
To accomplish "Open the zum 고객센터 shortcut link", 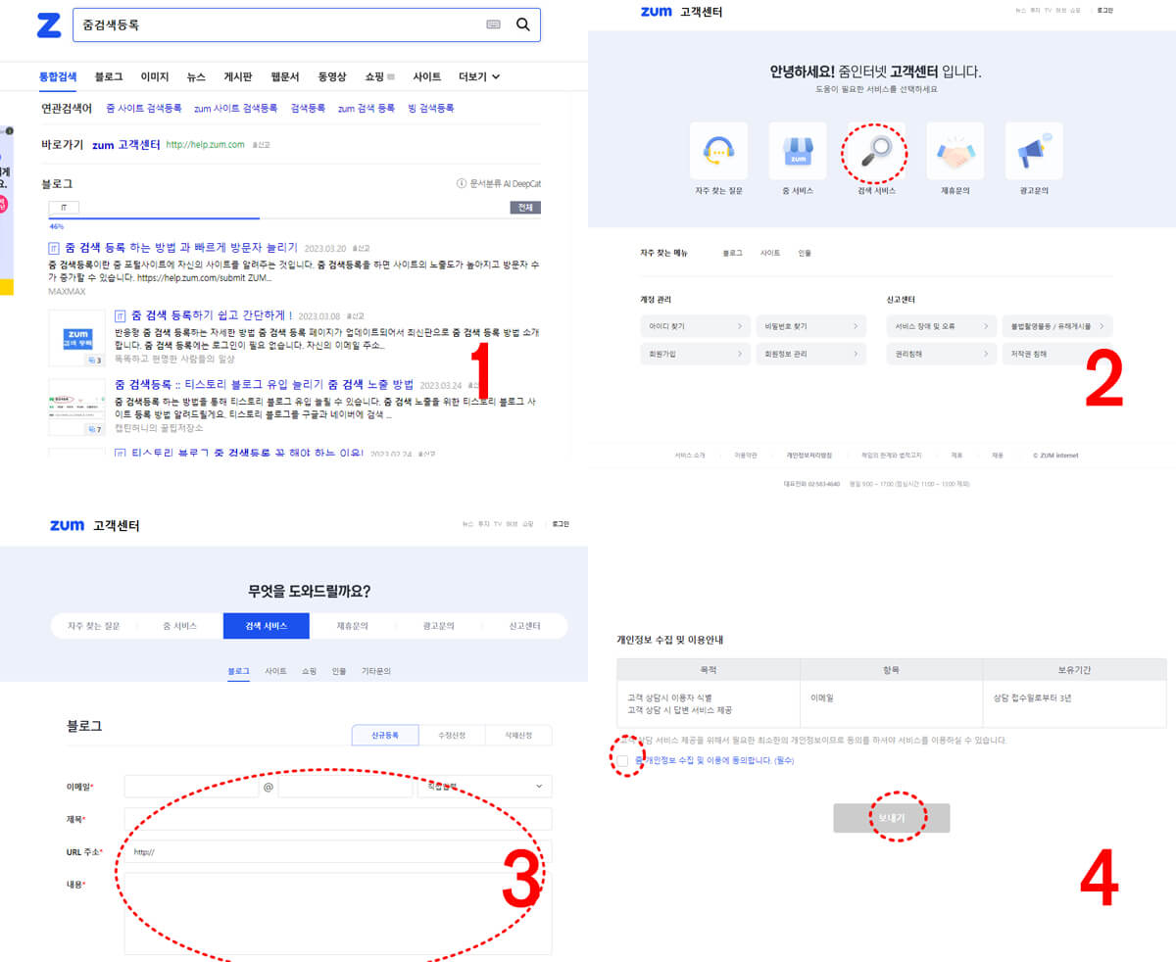I will point(125,144).
